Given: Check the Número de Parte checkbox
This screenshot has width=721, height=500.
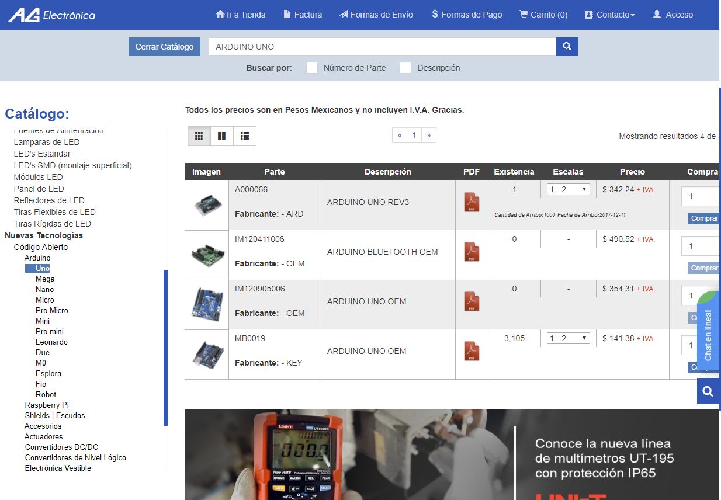Looking at the screenshot, I should pyautogui.click(x=312, y=68).
